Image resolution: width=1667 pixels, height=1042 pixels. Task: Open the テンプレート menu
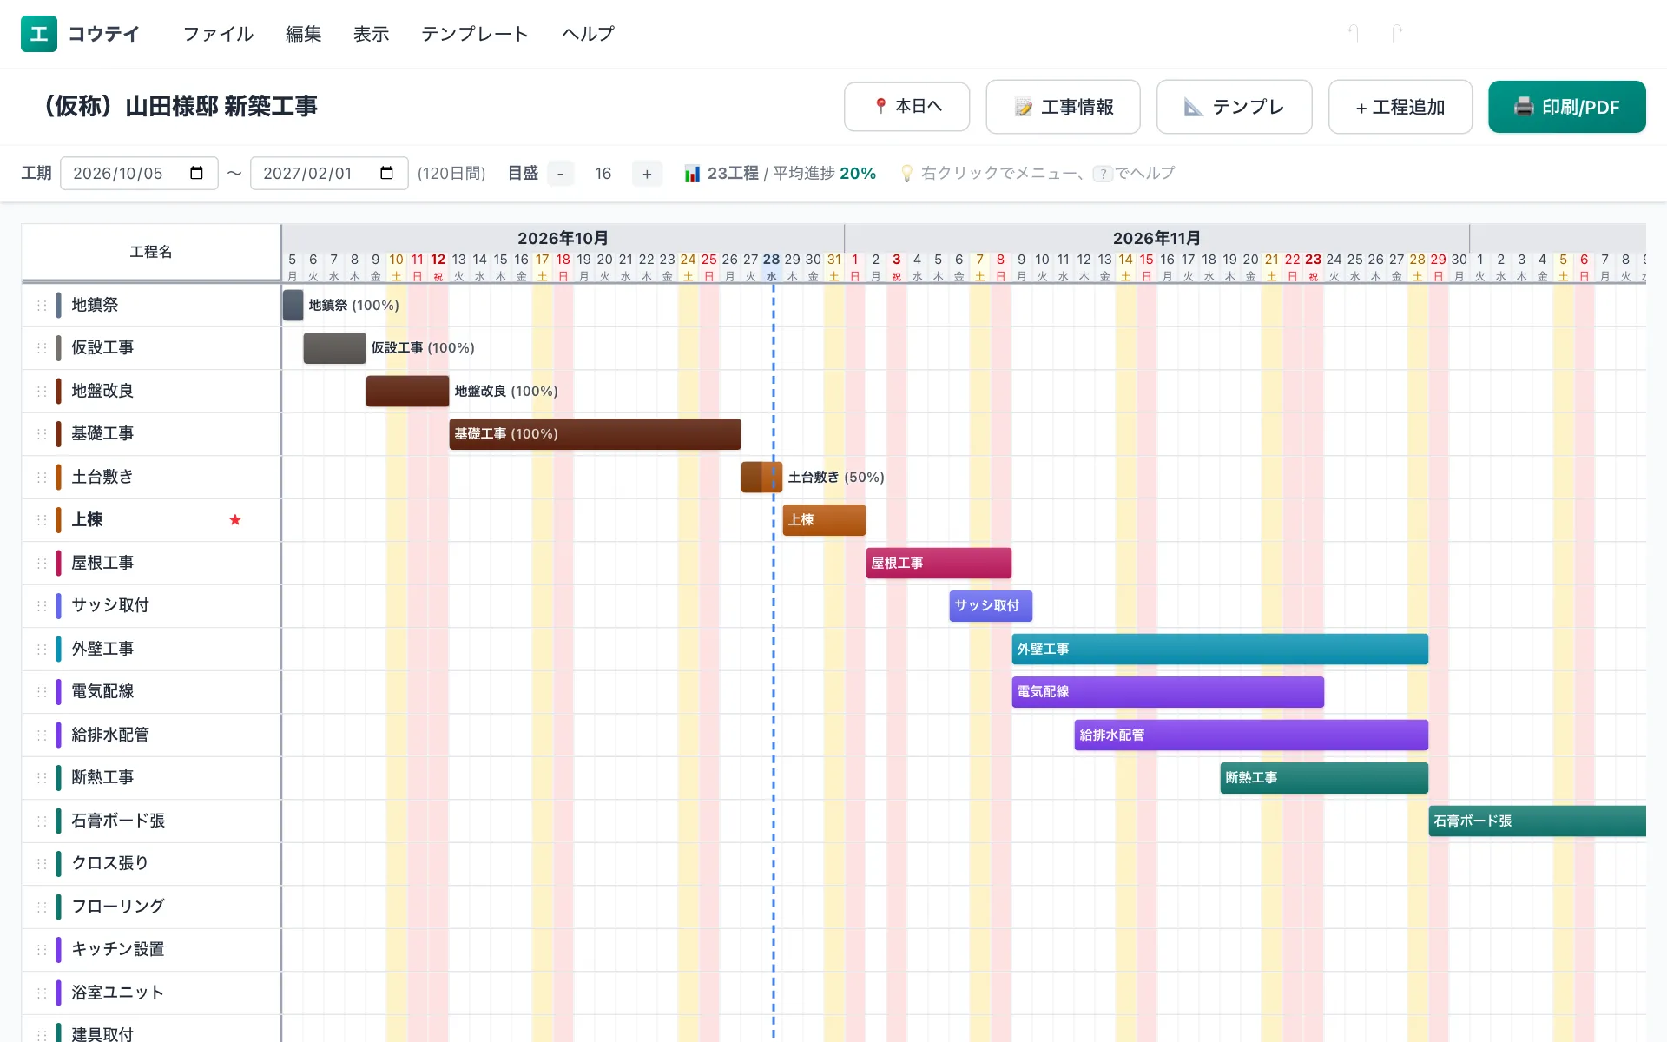tap(475, 34)
